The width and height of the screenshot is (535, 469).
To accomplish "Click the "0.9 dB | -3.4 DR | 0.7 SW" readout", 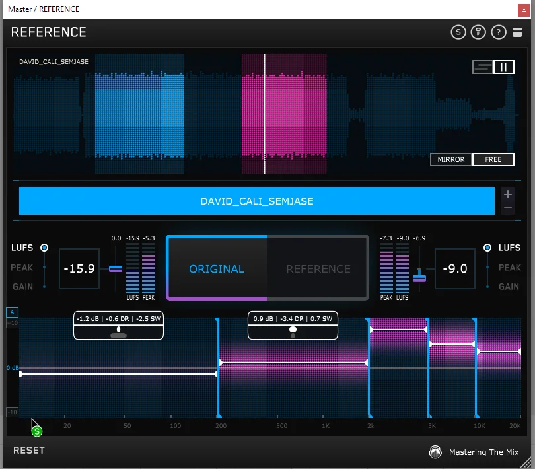I will [x=293, y=319].
